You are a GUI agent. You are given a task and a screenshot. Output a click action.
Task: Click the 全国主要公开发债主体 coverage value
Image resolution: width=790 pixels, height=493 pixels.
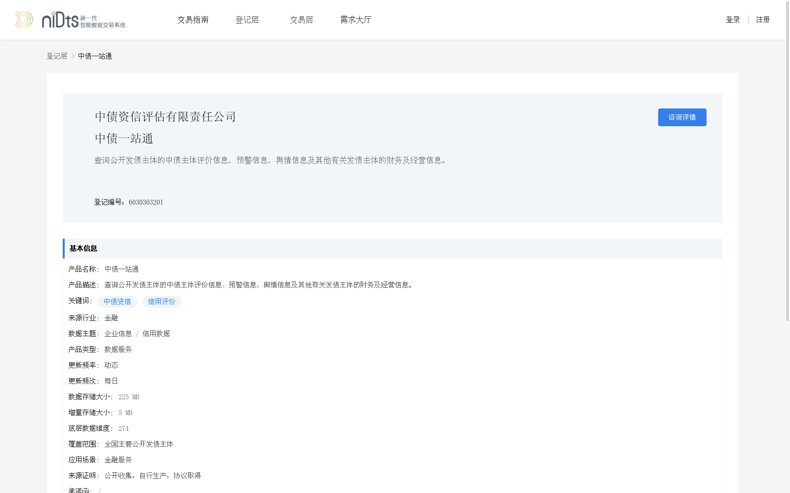[139, 444]
